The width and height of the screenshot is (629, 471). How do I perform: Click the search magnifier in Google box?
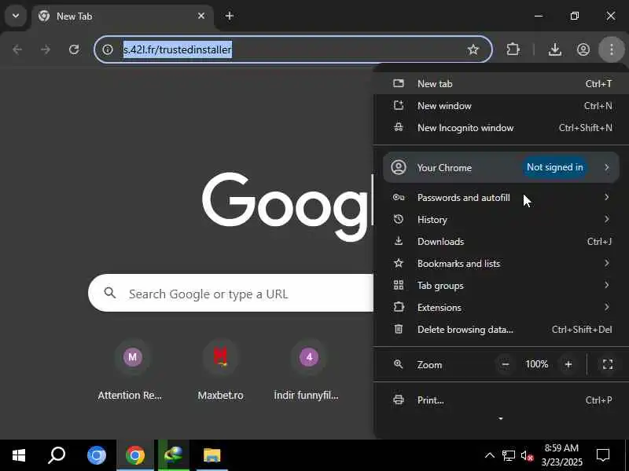coord(110,293)
